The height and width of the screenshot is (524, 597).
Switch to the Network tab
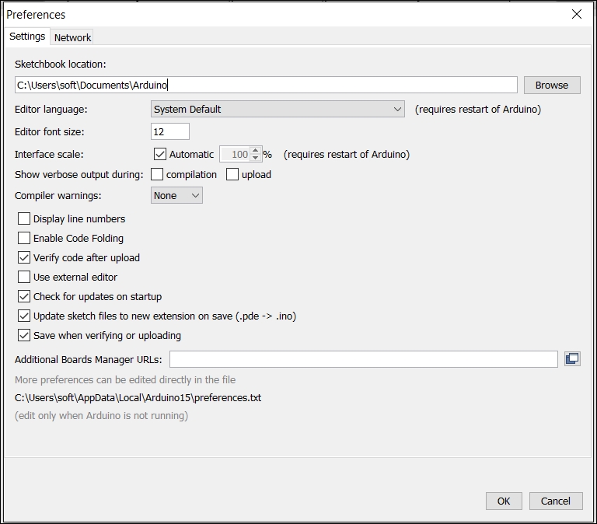(x=72, y=37)
